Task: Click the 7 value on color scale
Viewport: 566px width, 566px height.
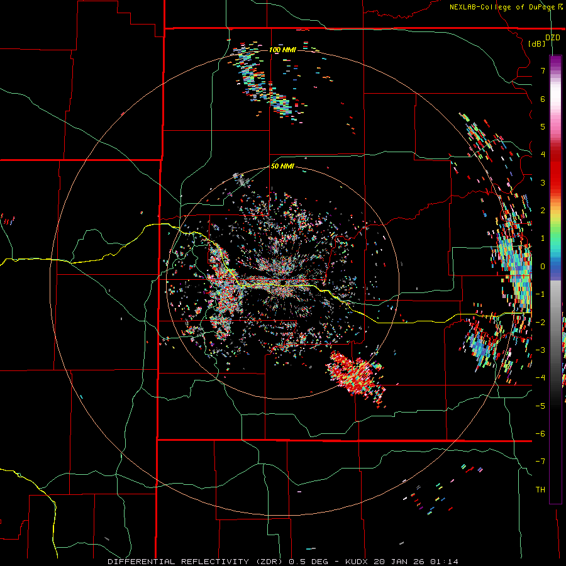Action: coord(543,70)
